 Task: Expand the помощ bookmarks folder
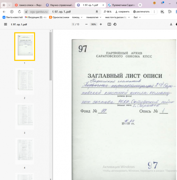pyautogui.click(x=77, y=17)
